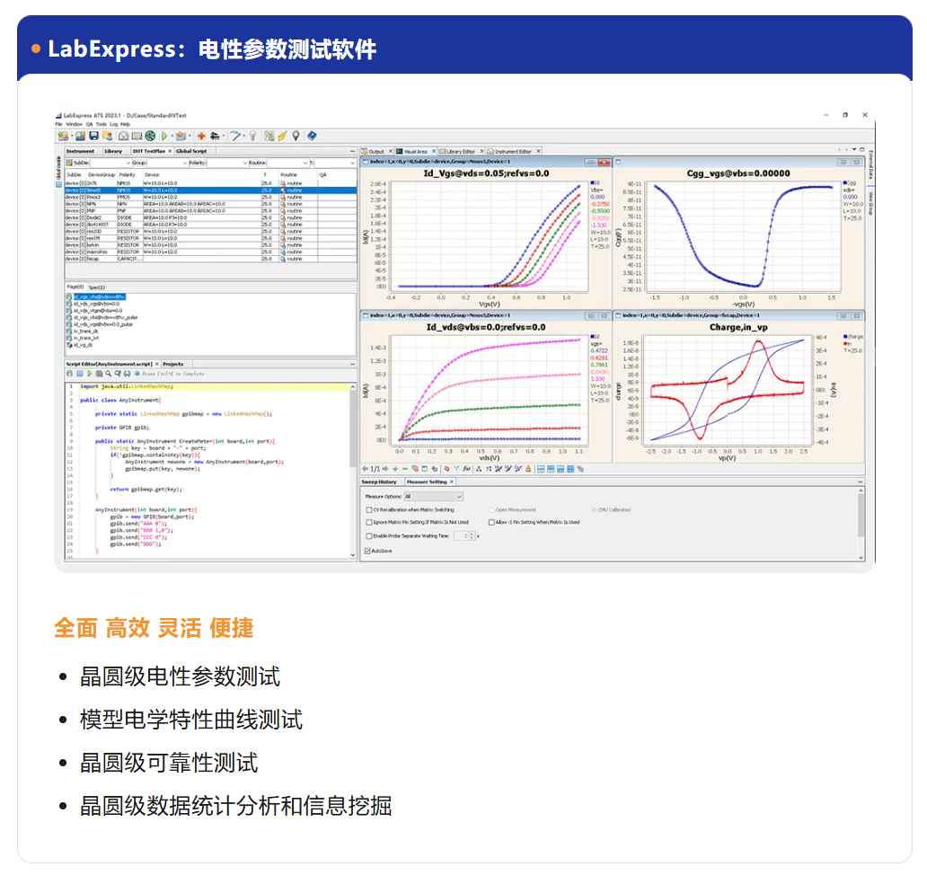Select the id_vds_vgs@vbs=0.0 test item

pyautogui.click(x=97, y=304)
